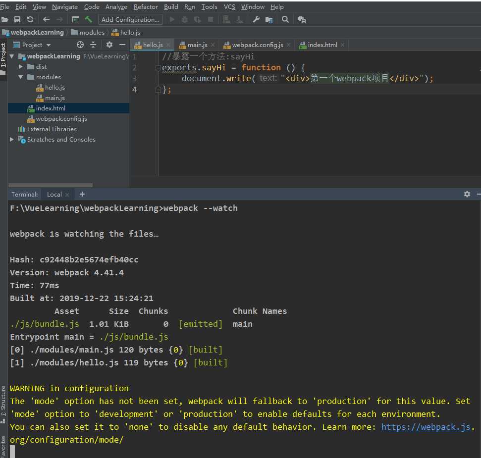The width and height of the screenshot is (481, 458).
Task: Click the ./js/bundle.js asset text in terminal
Action: click(x=45, y=324)
